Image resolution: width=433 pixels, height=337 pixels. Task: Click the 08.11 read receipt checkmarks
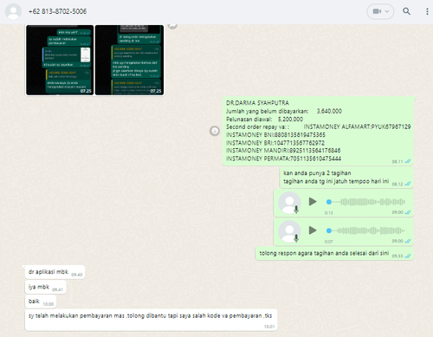(x=408, y=161)
